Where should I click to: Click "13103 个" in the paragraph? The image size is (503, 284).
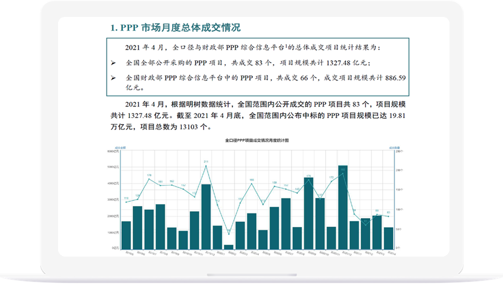(x=193, y=126)
